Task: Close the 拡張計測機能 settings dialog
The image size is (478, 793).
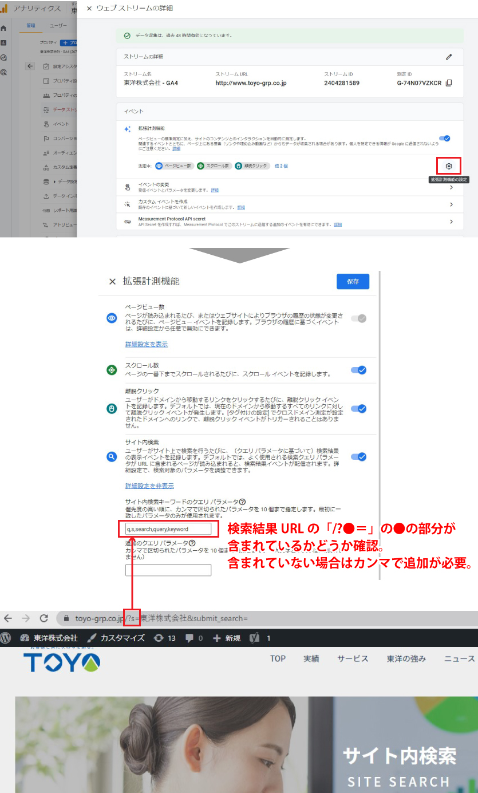Action: pyautogui.click(x=112, y=282)
